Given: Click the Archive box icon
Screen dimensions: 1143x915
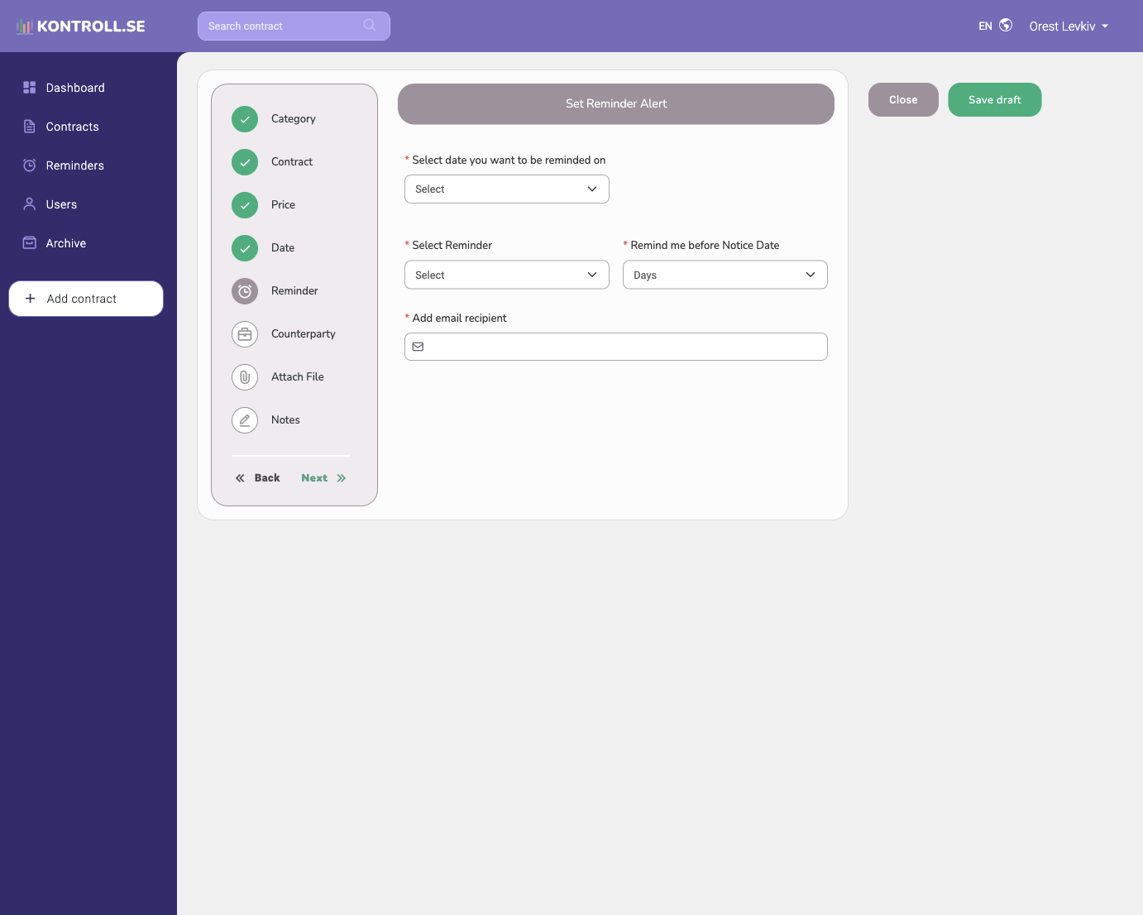Looking at the screenshot, I should click(30, 243).
